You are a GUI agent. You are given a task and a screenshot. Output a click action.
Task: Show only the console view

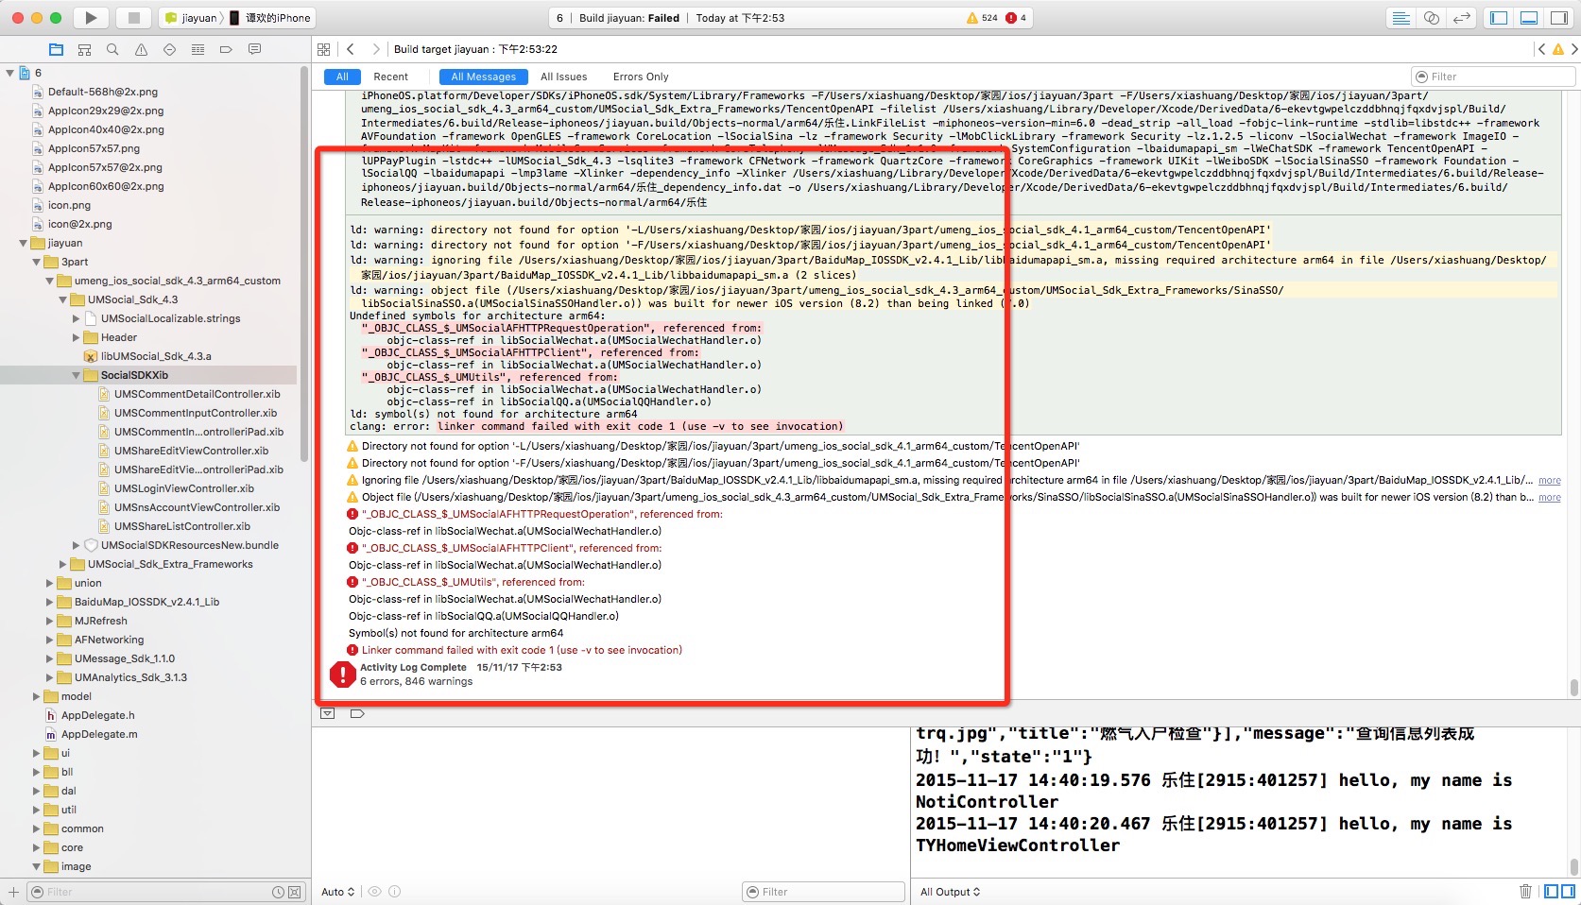1568,892
